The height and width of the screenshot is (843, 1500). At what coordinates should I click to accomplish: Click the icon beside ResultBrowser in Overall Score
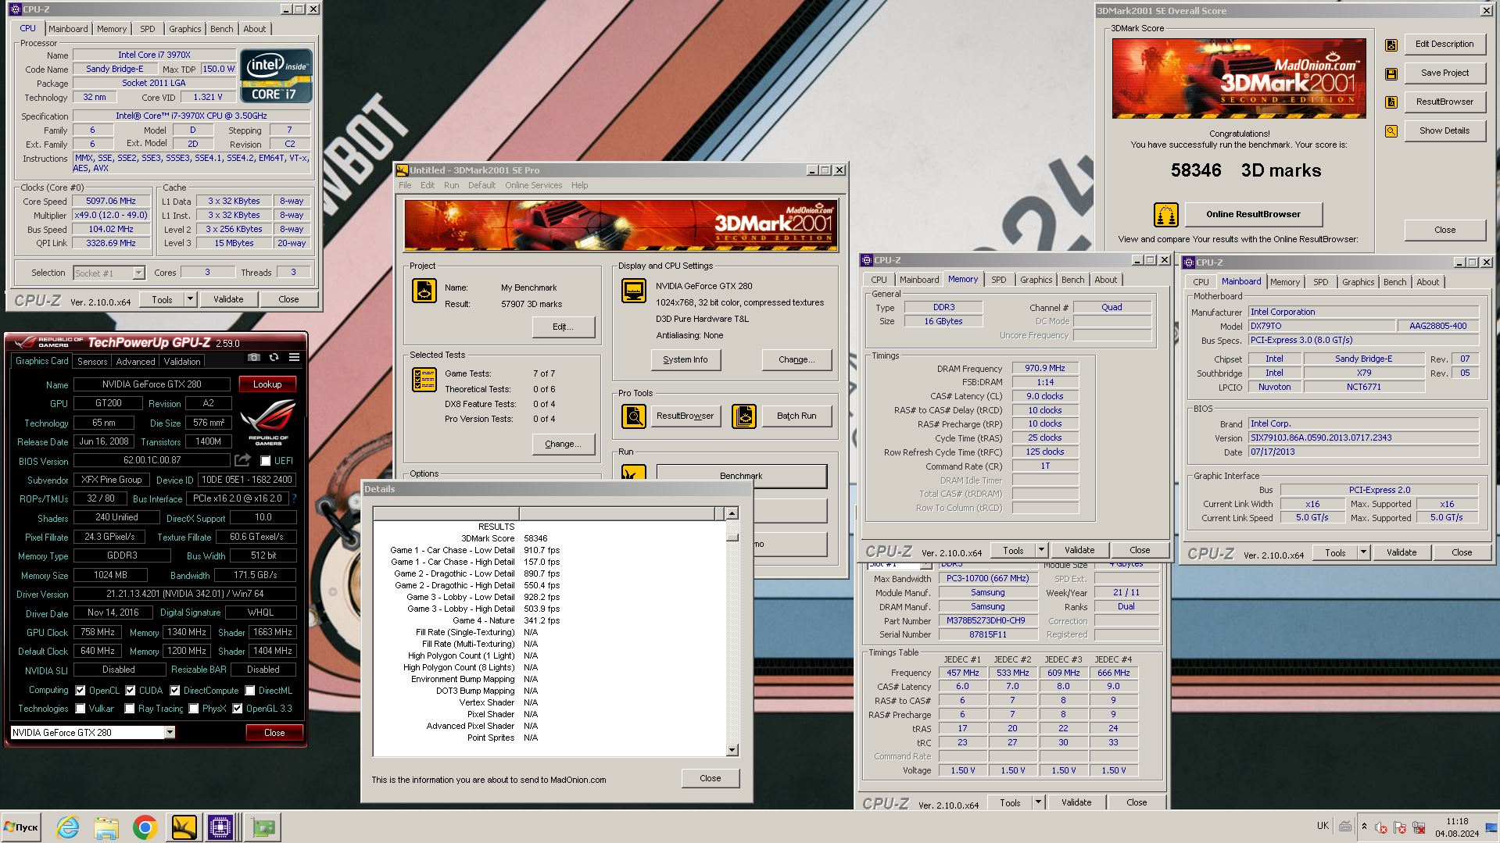coord(1391,102)
